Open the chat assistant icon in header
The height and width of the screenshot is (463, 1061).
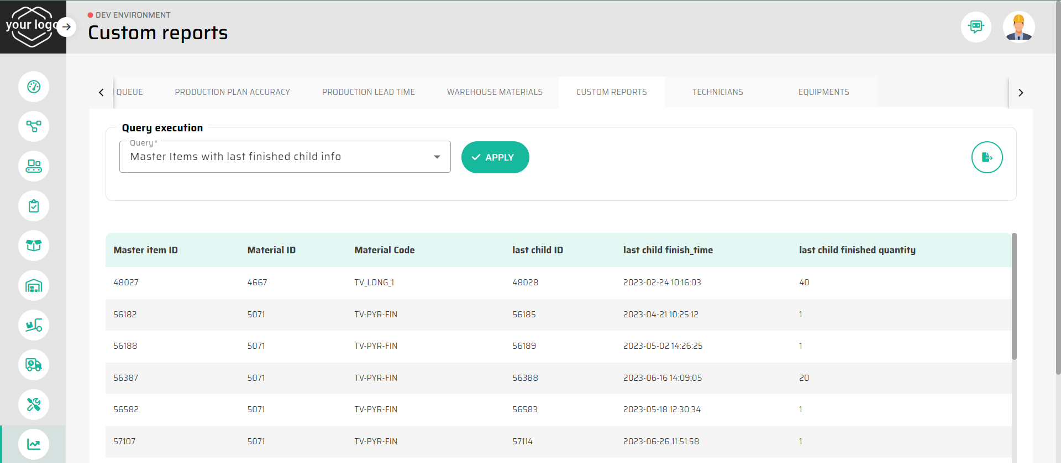[x=976, y=26]
